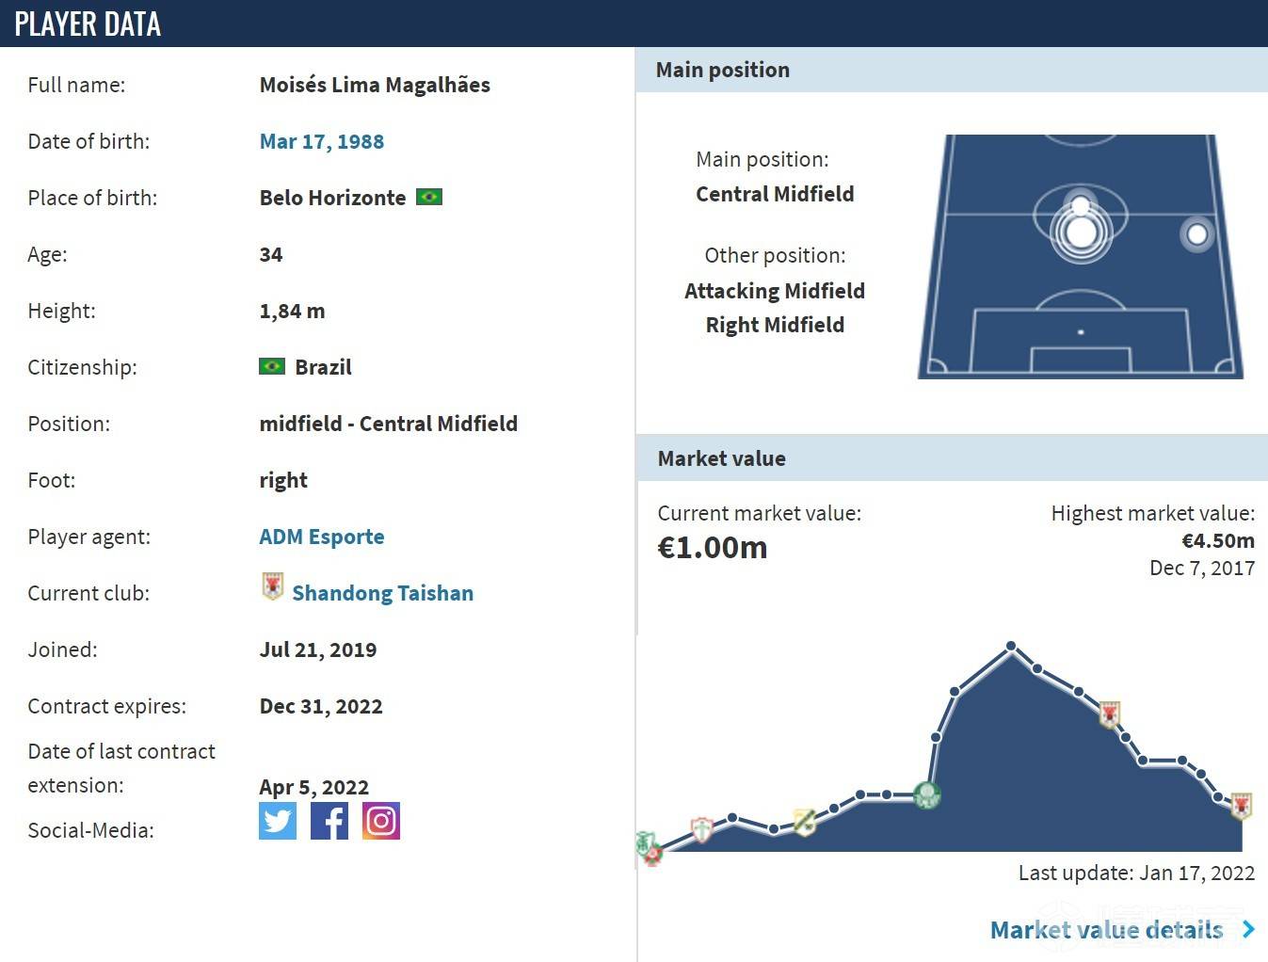Click the Palmeiras crest on market value chart
The height and width of the screenshot is (962, 1268).
(x=927, y=796)
